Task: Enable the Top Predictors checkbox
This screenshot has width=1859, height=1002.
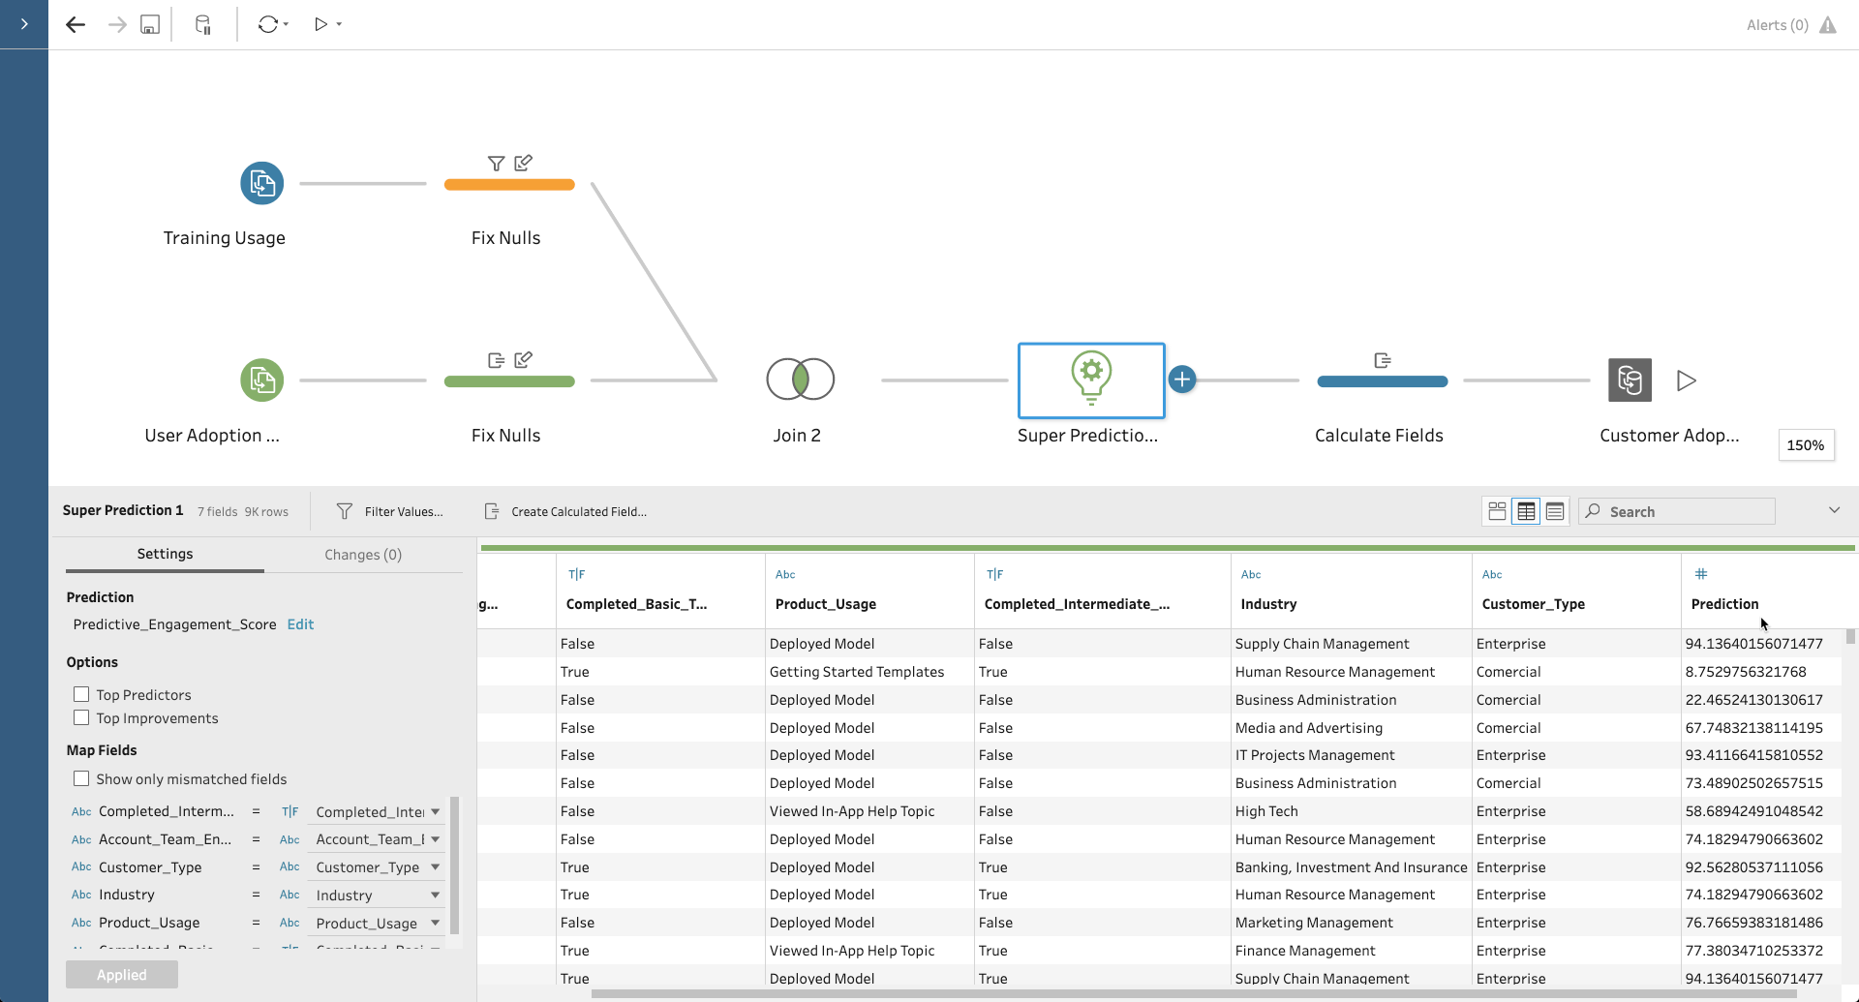Action: [81, 694]
